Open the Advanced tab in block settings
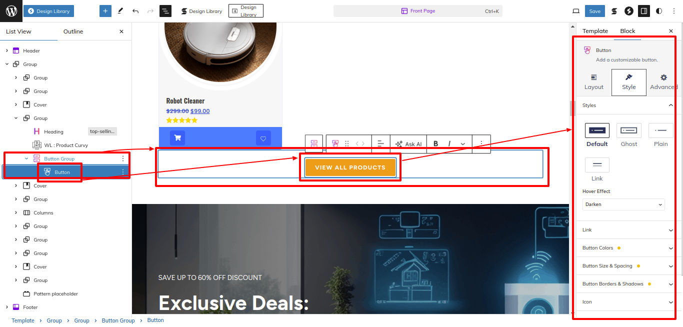 coord(663,82)
